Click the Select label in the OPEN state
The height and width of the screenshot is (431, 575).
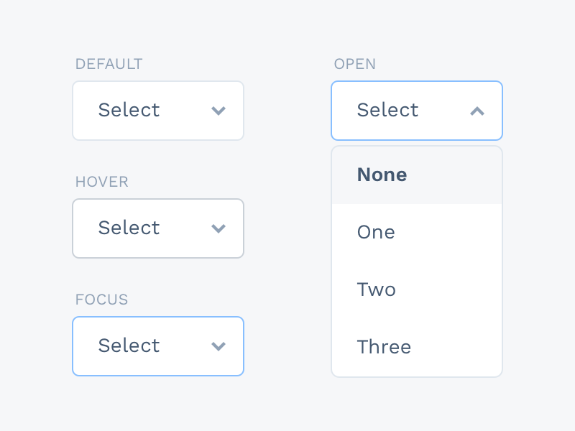pyautogui.click(x=388, y=110)
